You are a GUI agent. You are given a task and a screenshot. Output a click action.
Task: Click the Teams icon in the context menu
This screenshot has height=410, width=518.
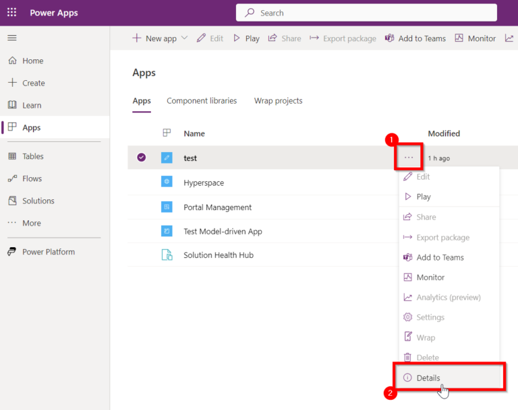click(x=407, y=257)
